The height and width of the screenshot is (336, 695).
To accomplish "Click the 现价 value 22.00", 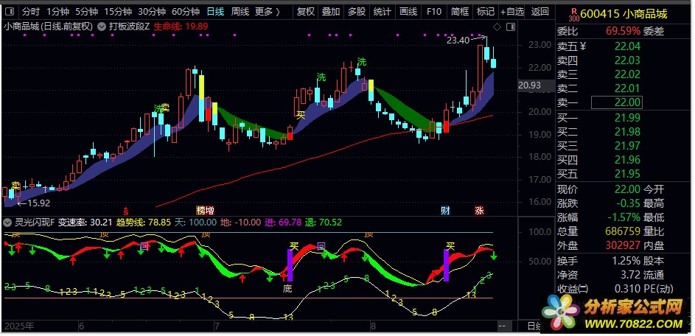I will (x=628, y=189).
